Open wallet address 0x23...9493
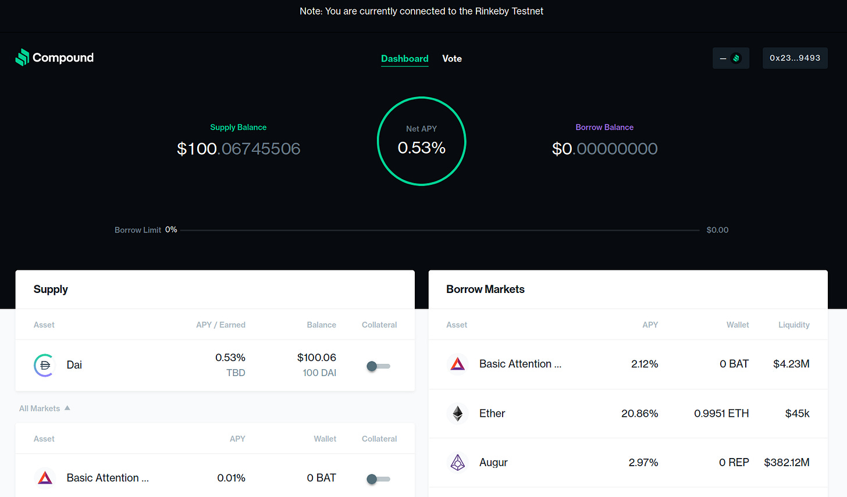The image size is (847, 497). click(x=795, y=58)
